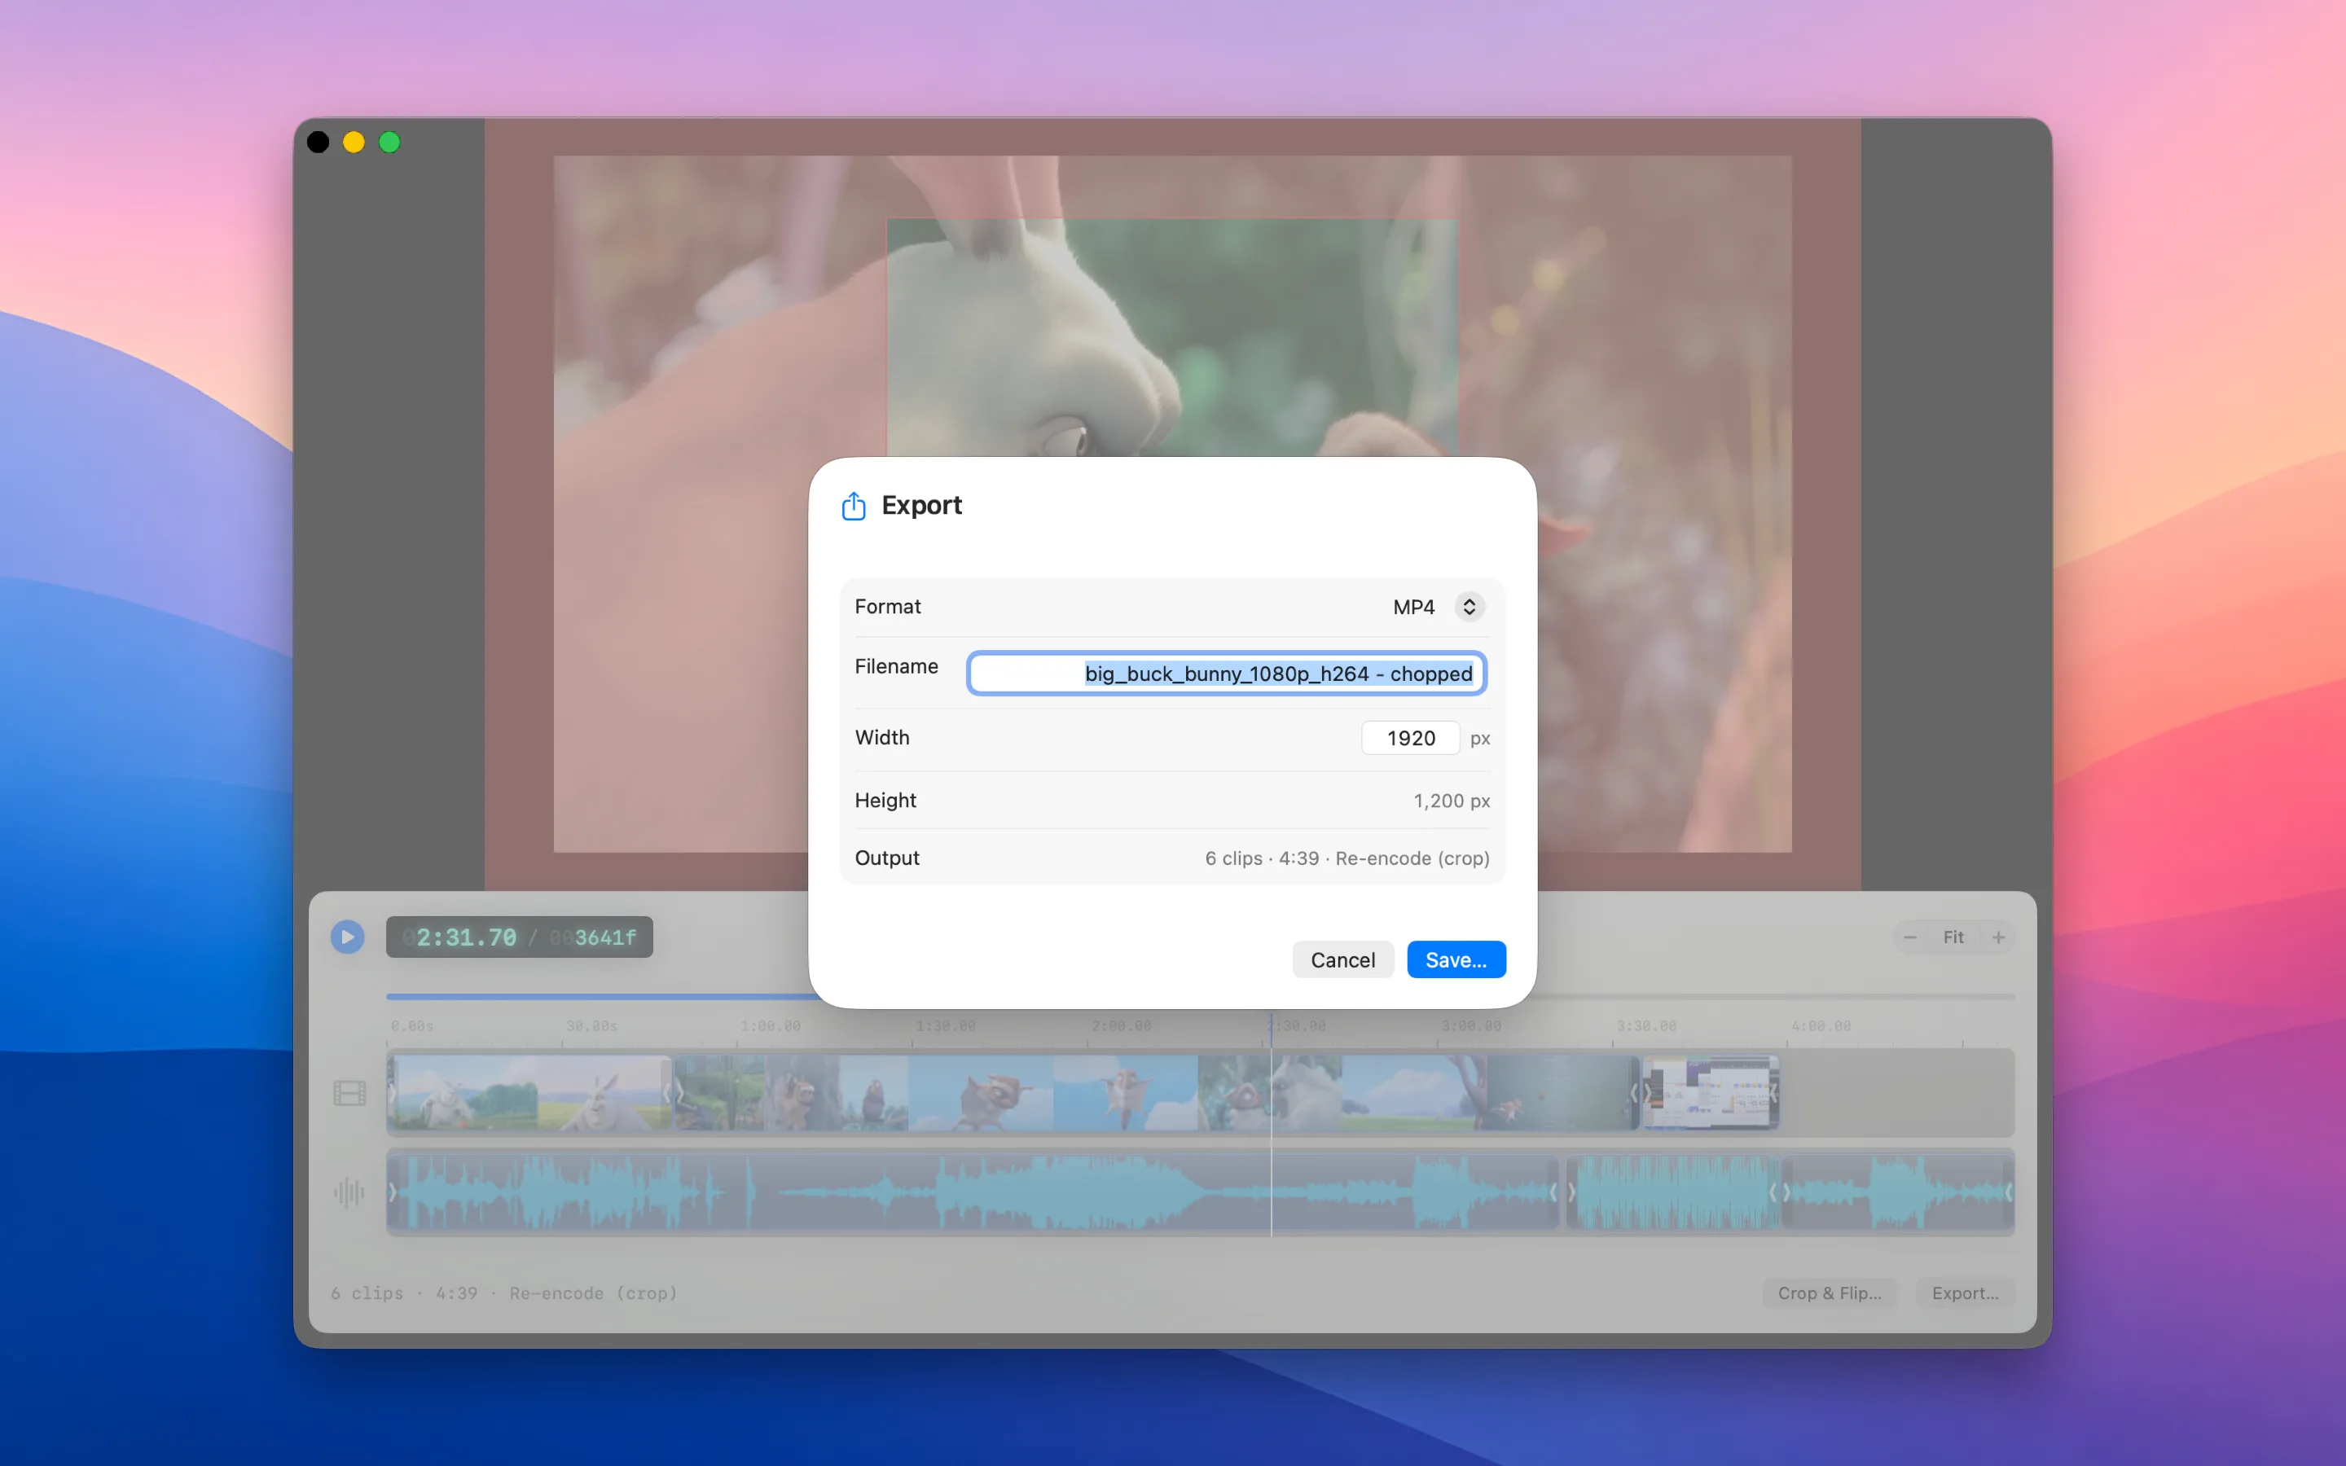Click the Export... button in bottom bar
This screenshot has height=1466, width=2346.
(1964, 1293)
